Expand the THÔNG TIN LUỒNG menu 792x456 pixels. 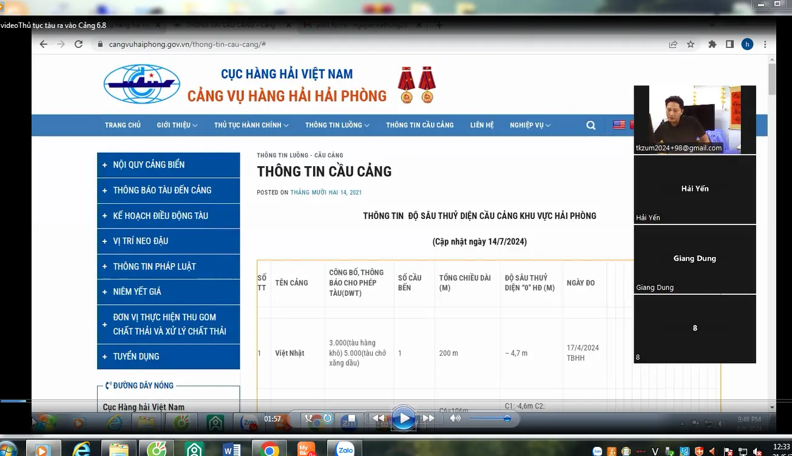click(337, 125)
